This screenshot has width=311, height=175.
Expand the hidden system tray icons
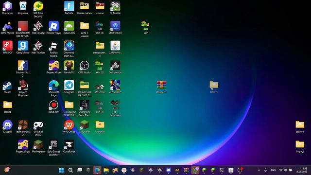click(259, 170)
